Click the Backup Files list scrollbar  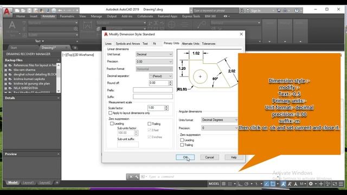coord(59,78)
